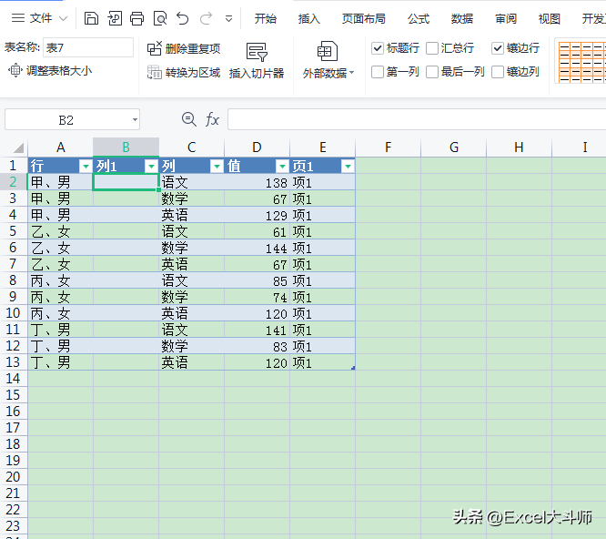Click the fx insert function icon
606x539 pixels.
[212, 119]
